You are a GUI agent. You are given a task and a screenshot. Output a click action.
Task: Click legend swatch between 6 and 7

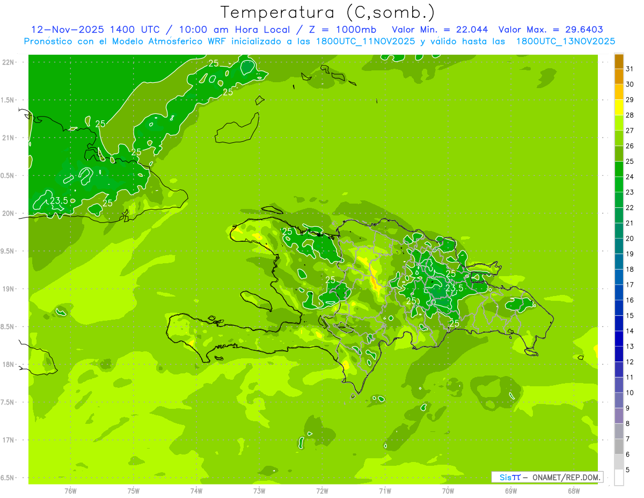(619, 446)
